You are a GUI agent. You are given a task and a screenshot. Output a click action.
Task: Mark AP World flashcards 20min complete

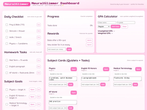pos(7,73)
